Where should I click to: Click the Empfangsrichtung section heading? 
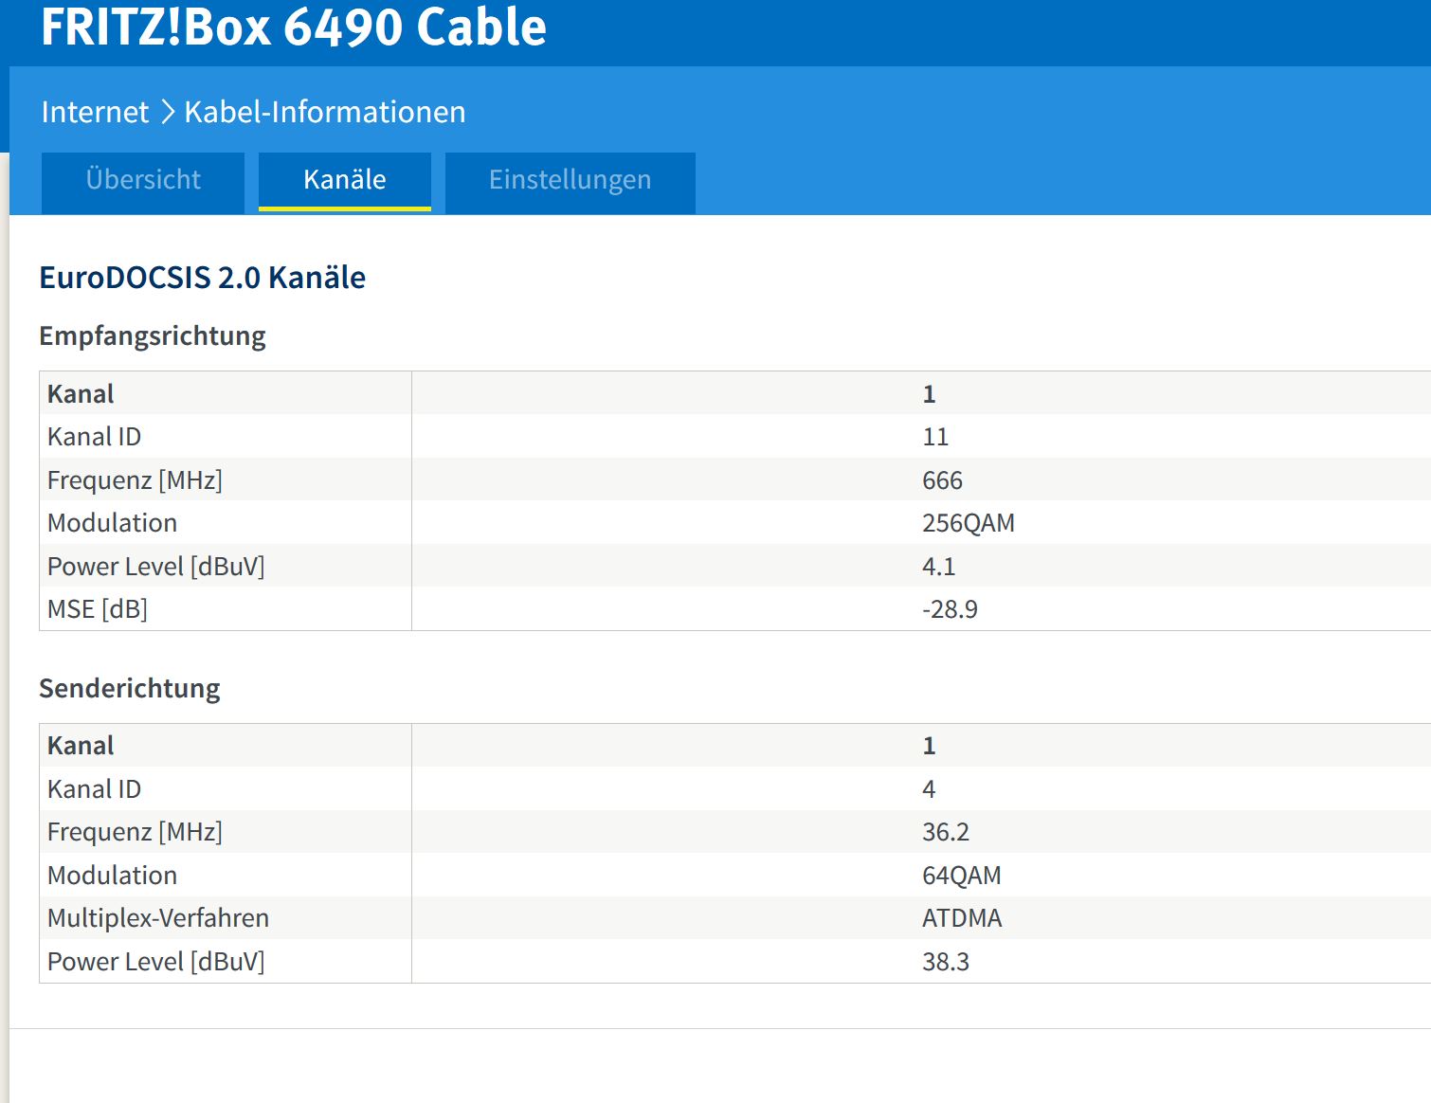(x=152, y=335)
